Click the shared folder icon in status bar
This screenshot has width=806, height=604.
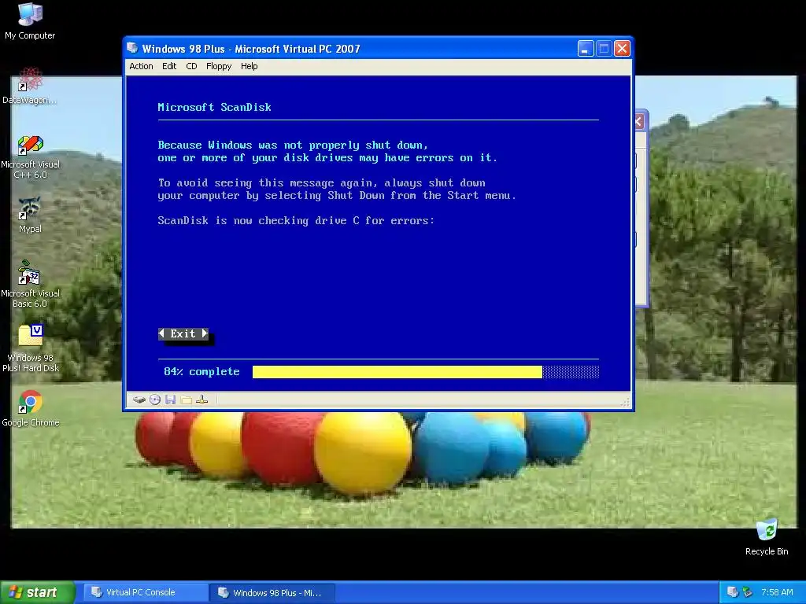coord(186,400)
